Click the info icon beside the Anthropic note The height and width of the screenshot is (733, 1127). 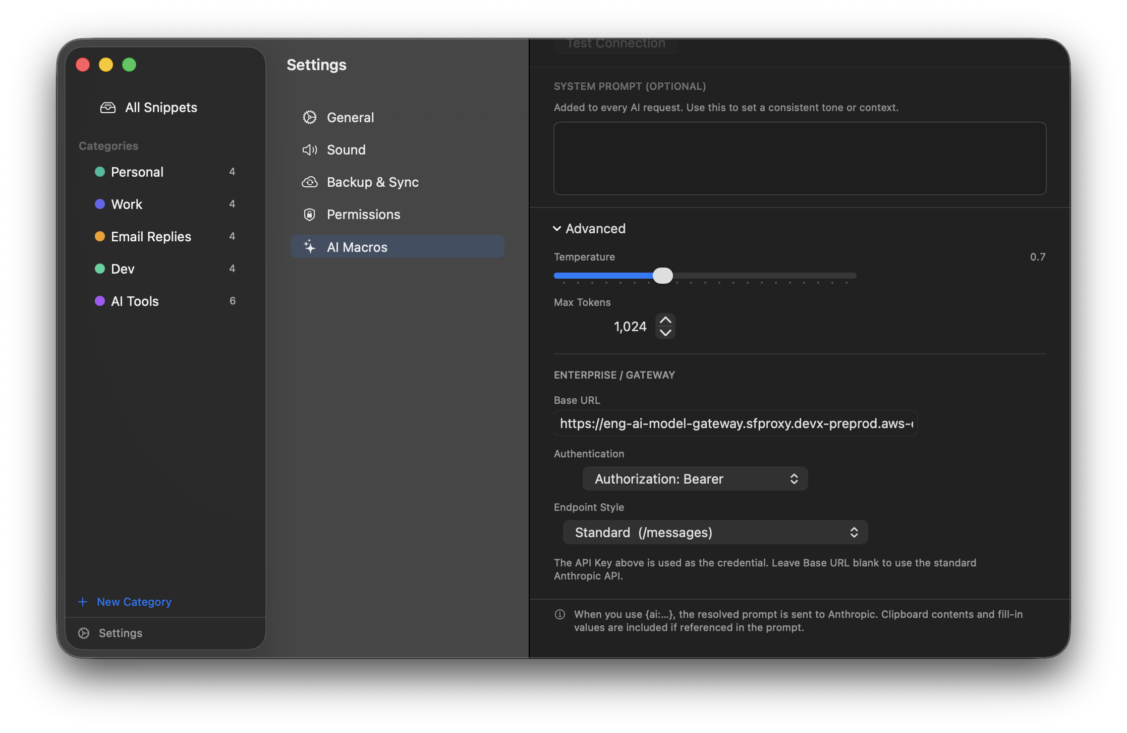[x=559, y=614]
